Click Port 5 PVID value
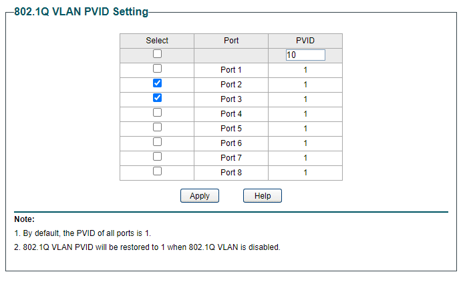465x284 pixels. coord(305,129)
